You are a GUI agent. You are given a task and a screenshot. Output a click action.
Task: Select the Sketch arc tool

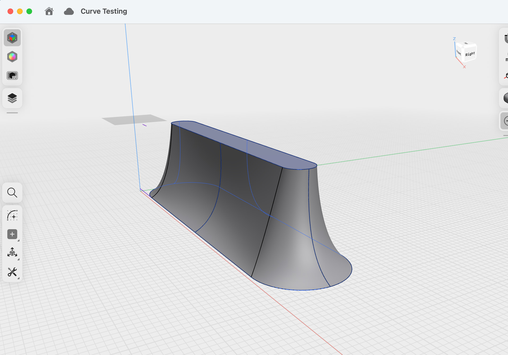12,215
